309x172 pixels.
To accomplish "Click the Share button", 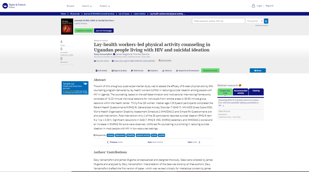I will point(258,70).
